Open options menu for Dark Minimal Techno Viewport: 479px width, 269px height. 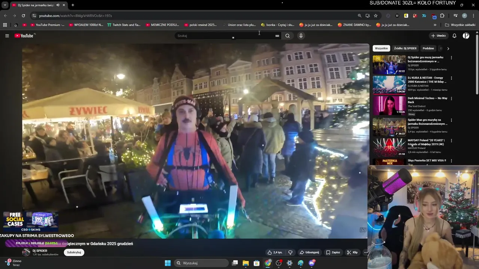(451, 99)
